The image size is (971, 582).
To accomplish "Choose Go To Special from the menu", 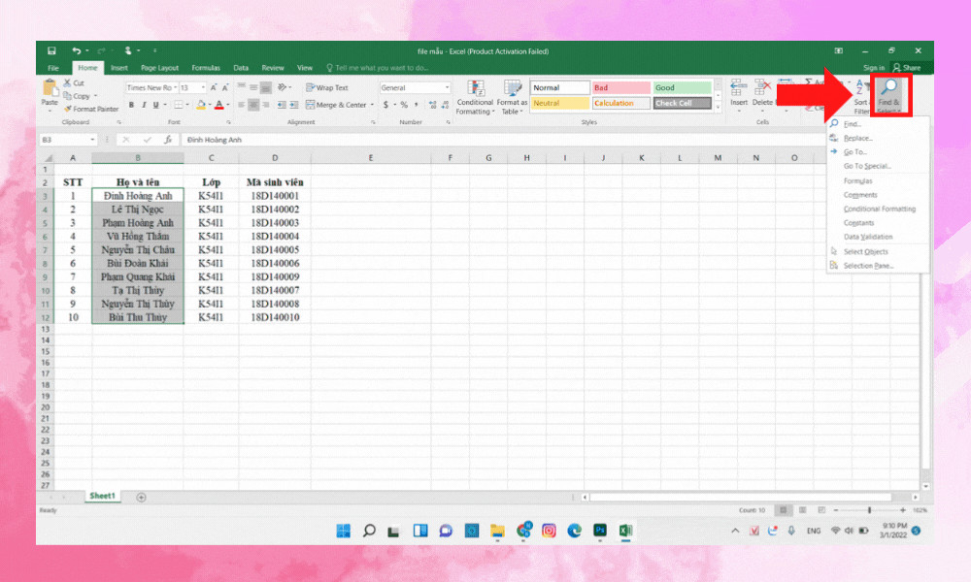I will (x=866, y=166).
